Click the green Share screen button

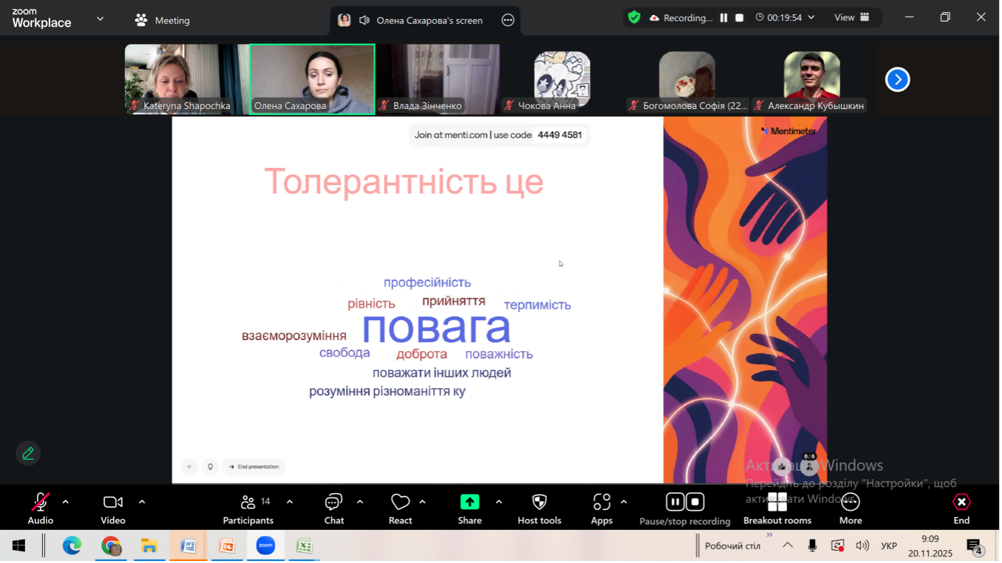469,502
